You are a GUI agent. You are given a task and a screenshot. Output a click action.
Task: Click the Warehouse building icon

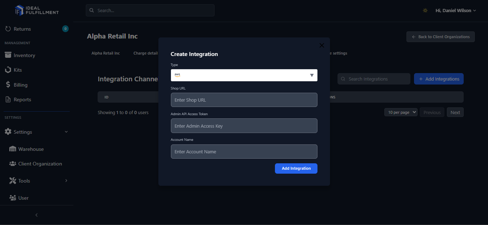coord(13,149)
